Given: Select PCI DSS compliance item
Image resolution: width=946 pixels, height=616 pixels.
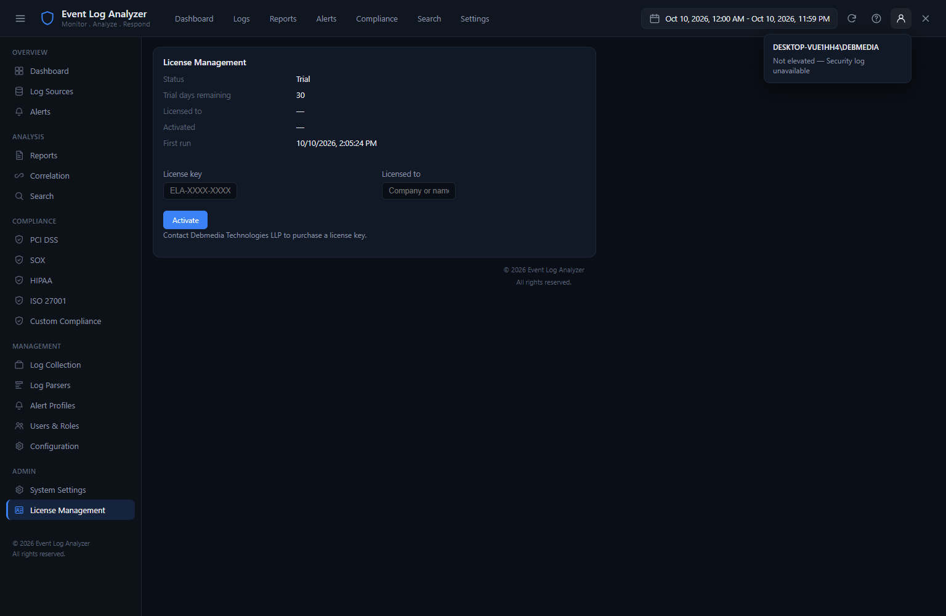Looking at the screenshot, I should 70,240.
